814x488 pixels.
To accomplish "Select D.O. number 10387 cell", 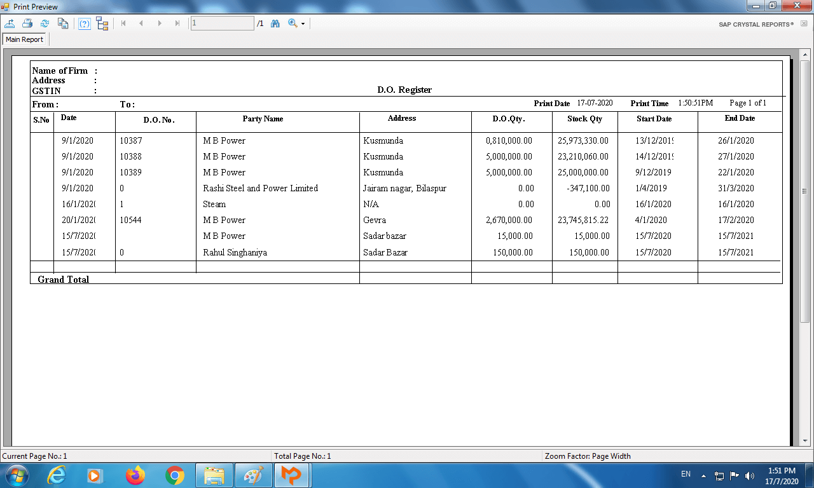I will pos(131,140).
